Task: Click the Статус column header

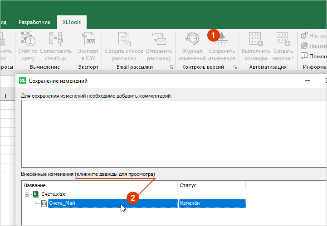Action: click(188, 185)
